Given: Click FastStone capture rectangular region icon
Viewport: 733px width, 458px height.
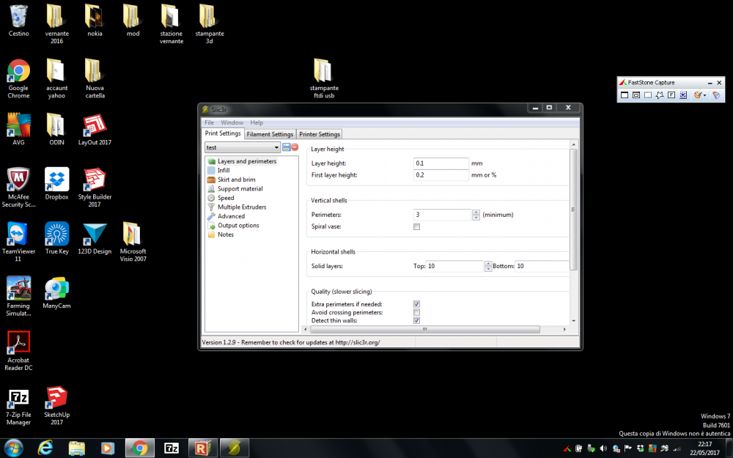Looking at the screenshot, I should tap(648, 95).
